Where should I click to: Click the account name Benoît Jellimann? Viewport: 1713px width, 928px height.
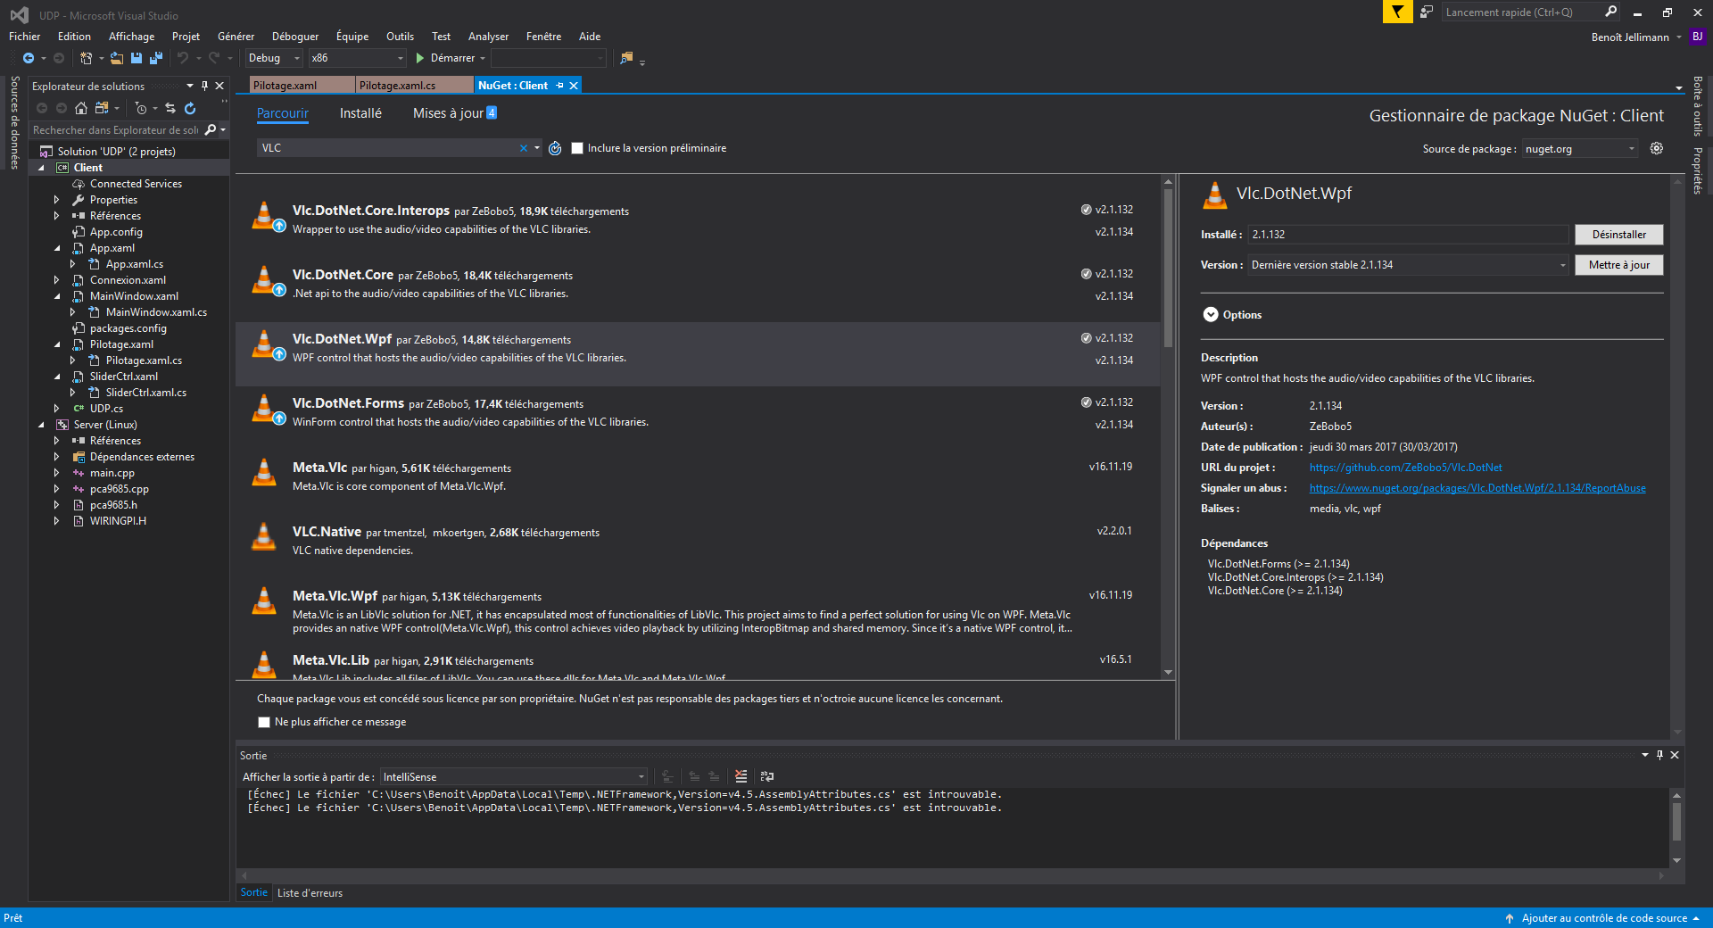(1629, 37)
